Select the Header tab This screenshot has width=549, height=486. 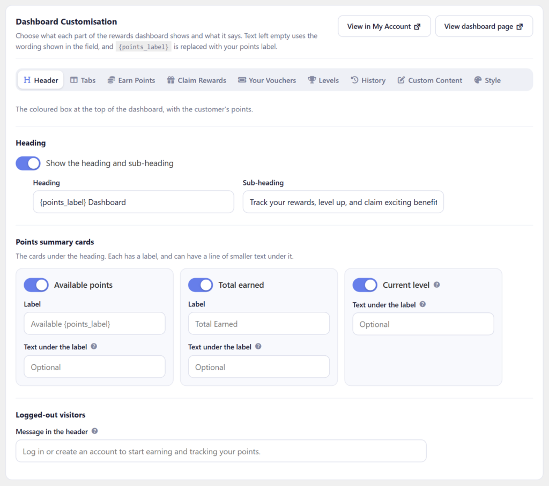pyautogui.click(x=41, y=80)
